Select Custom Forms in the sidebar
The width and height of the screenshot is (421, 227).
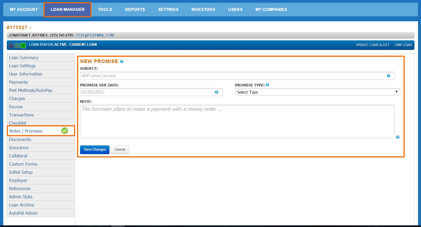click(x=41, y=164)
